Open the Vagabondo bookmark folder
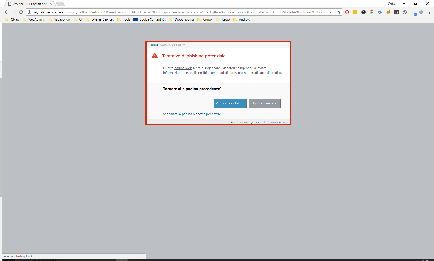Viewport: 434px width, 261px height. (59, 19)
